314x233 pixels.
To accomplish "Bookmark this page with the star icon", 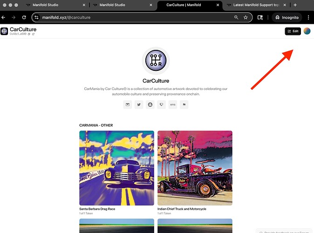I will (246, 17).
